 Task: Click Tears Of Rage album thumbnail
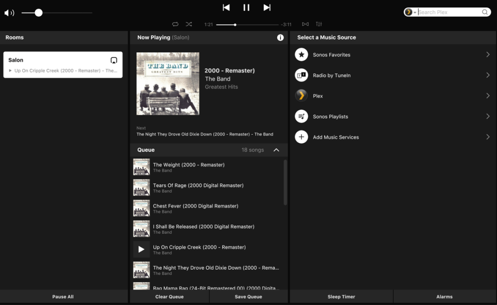coord(141,188)
